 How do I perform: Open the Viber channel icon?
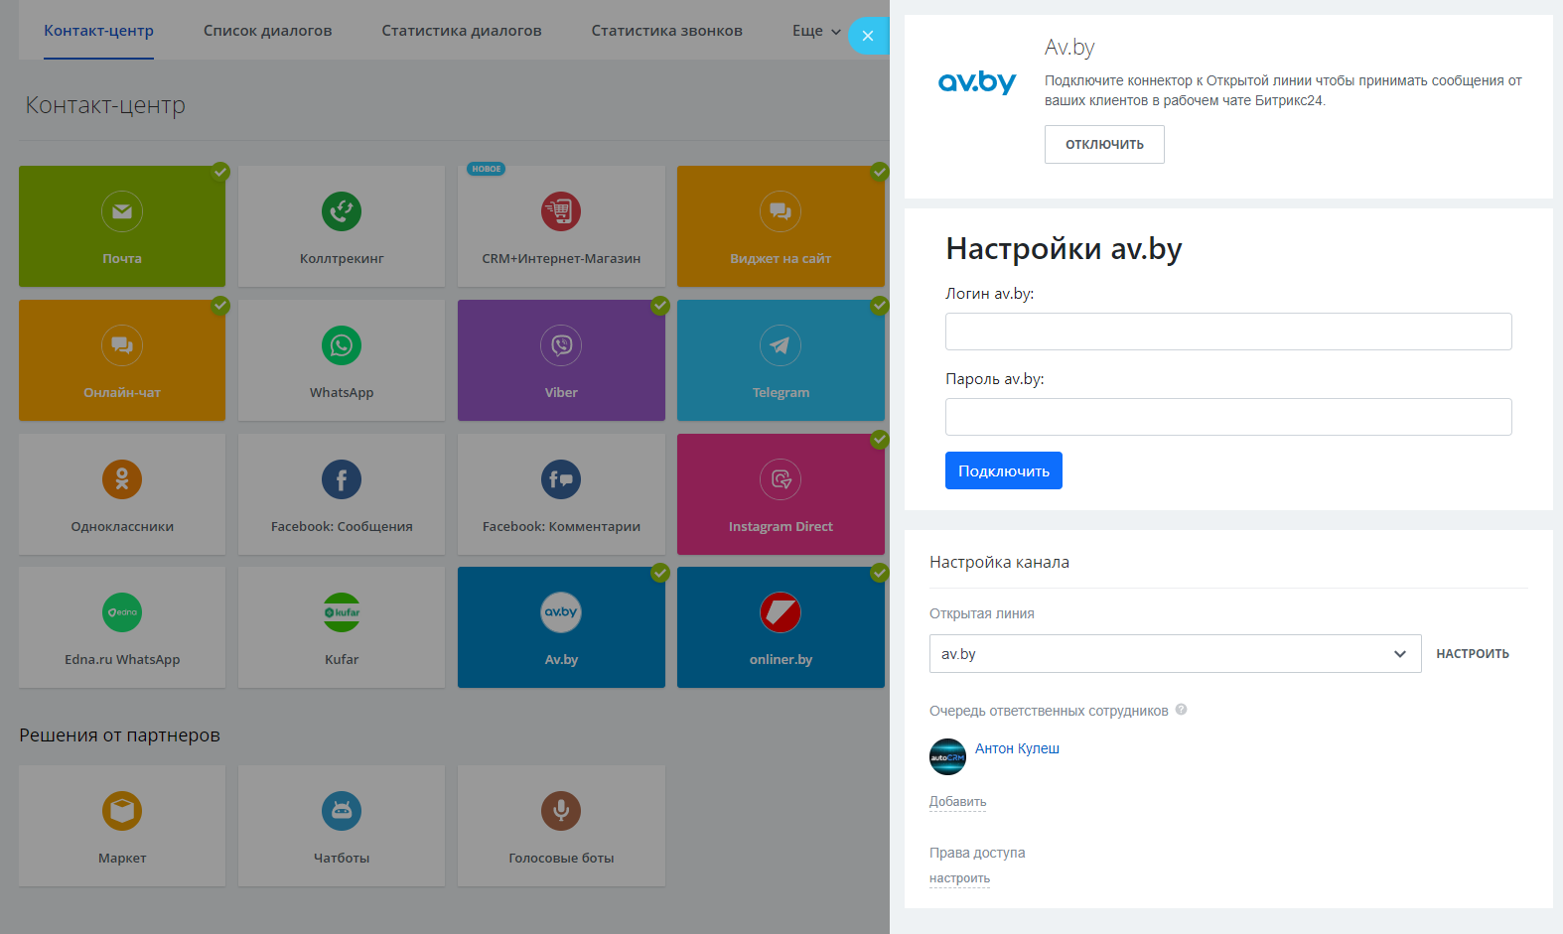tap(561, 345)
